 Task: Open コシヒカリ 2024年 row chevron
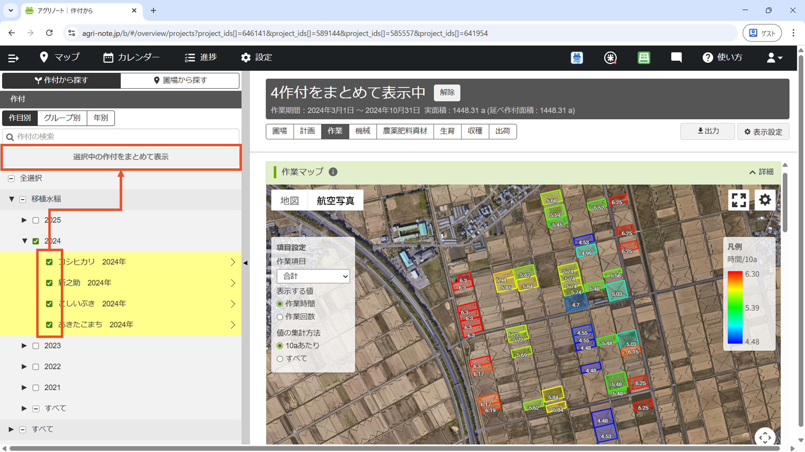pos(233,262)
